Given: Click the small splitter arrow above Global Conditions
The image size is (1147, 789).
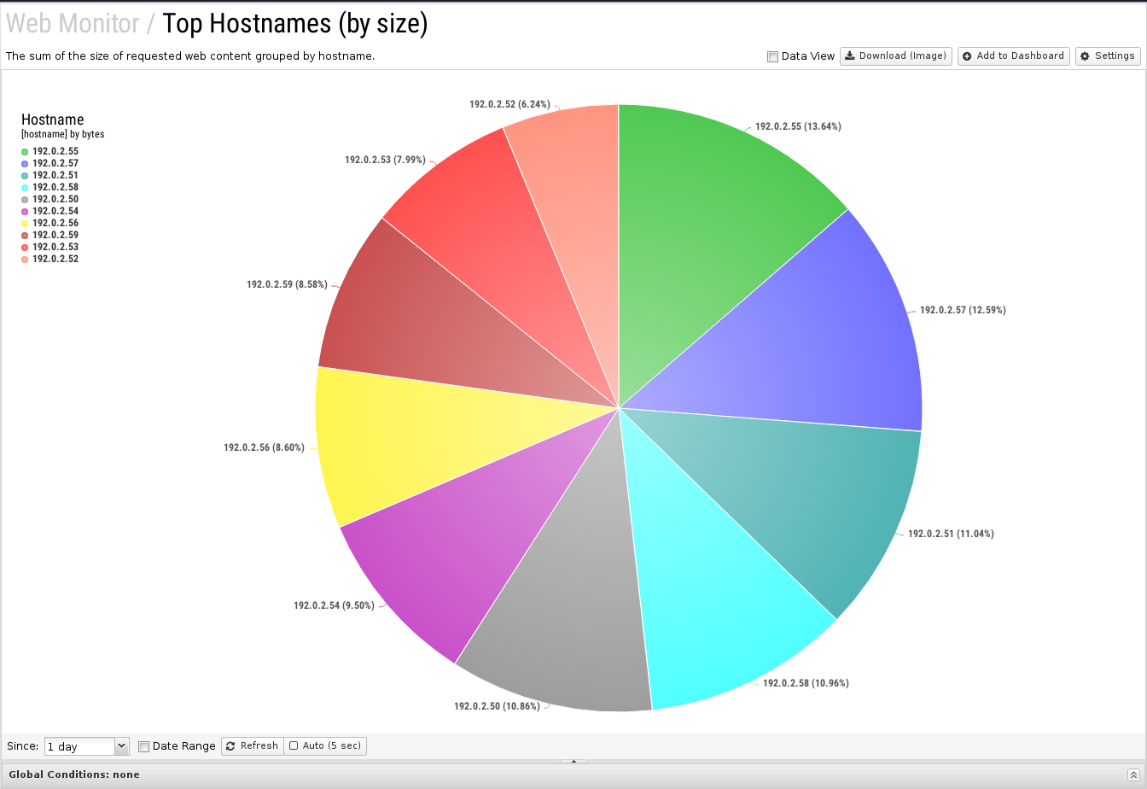Looking at the screenshot, I should pos(573,761).
